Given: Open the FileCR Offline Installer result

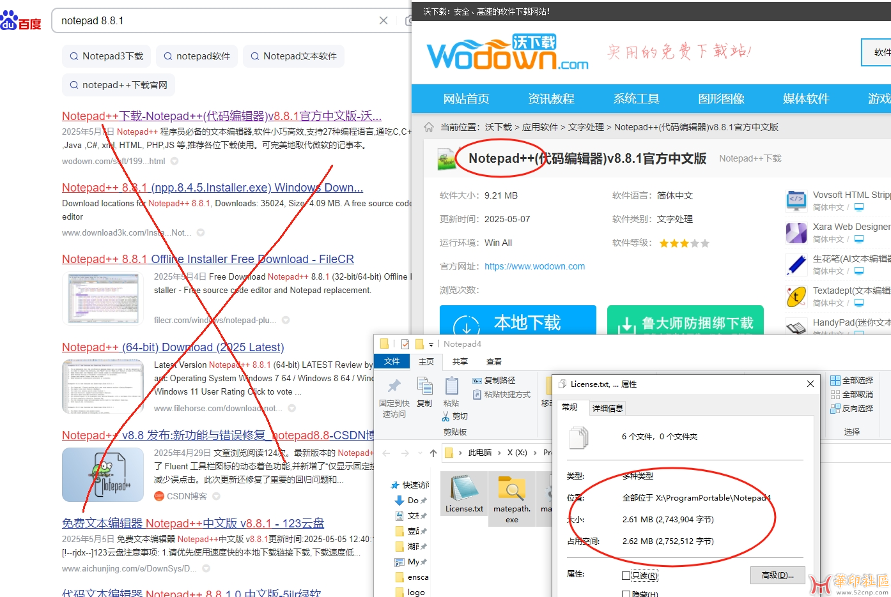Looking at the screenshot, I should [x=208, y=259].
